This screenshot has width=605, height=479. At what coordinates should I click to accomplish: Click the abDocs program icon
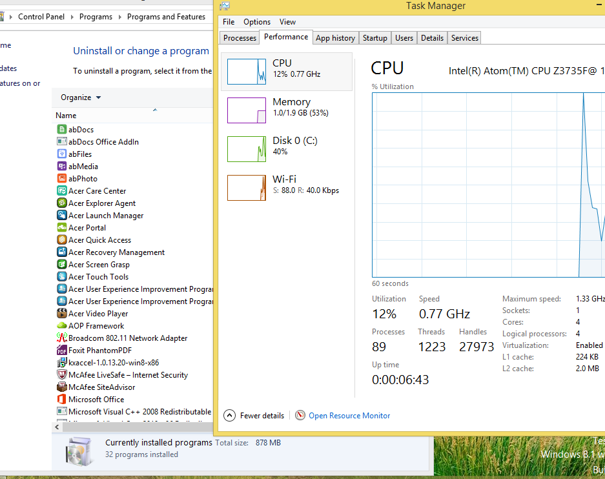click(x=62, y=129)
